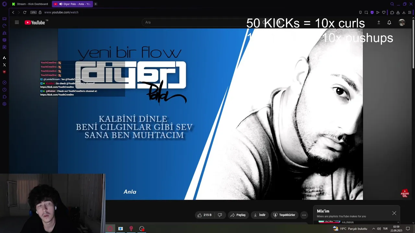Go to YouTube home via logo
The height and width of the screenshot is (233, 415).
[x=35, y=22]
